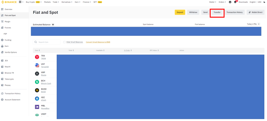Click the Binance TR sidebar icon
The height and width of the screenshot is (121, 267).
[x=2, y=73]
